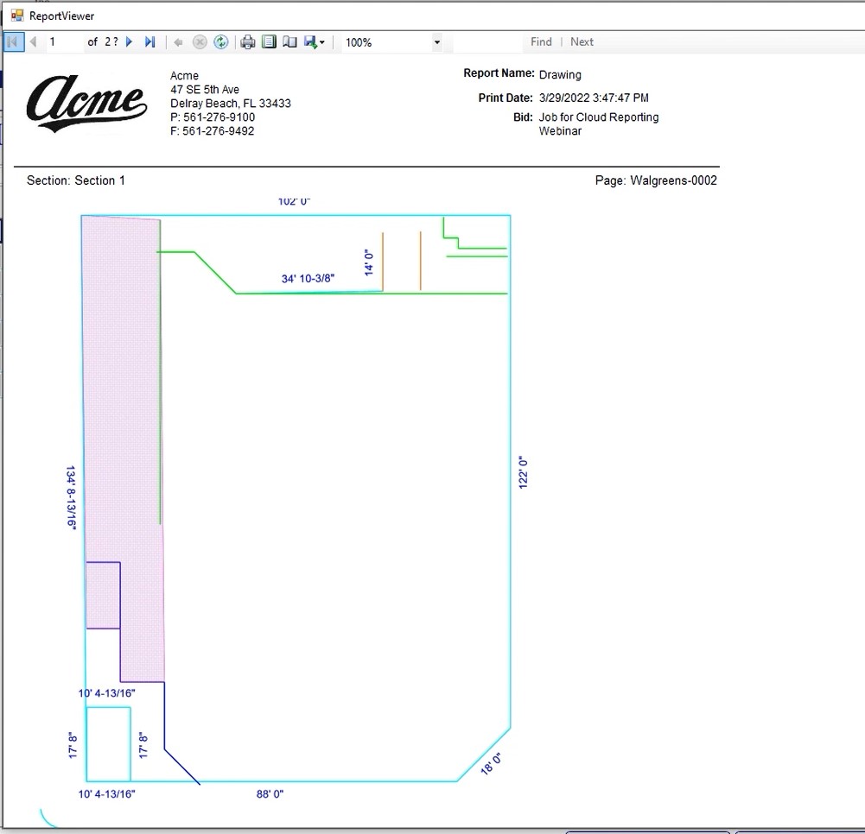Click the pink shaded area in drawing
The height and width of the screenshot is (834, 865).
tap(121, 389)
